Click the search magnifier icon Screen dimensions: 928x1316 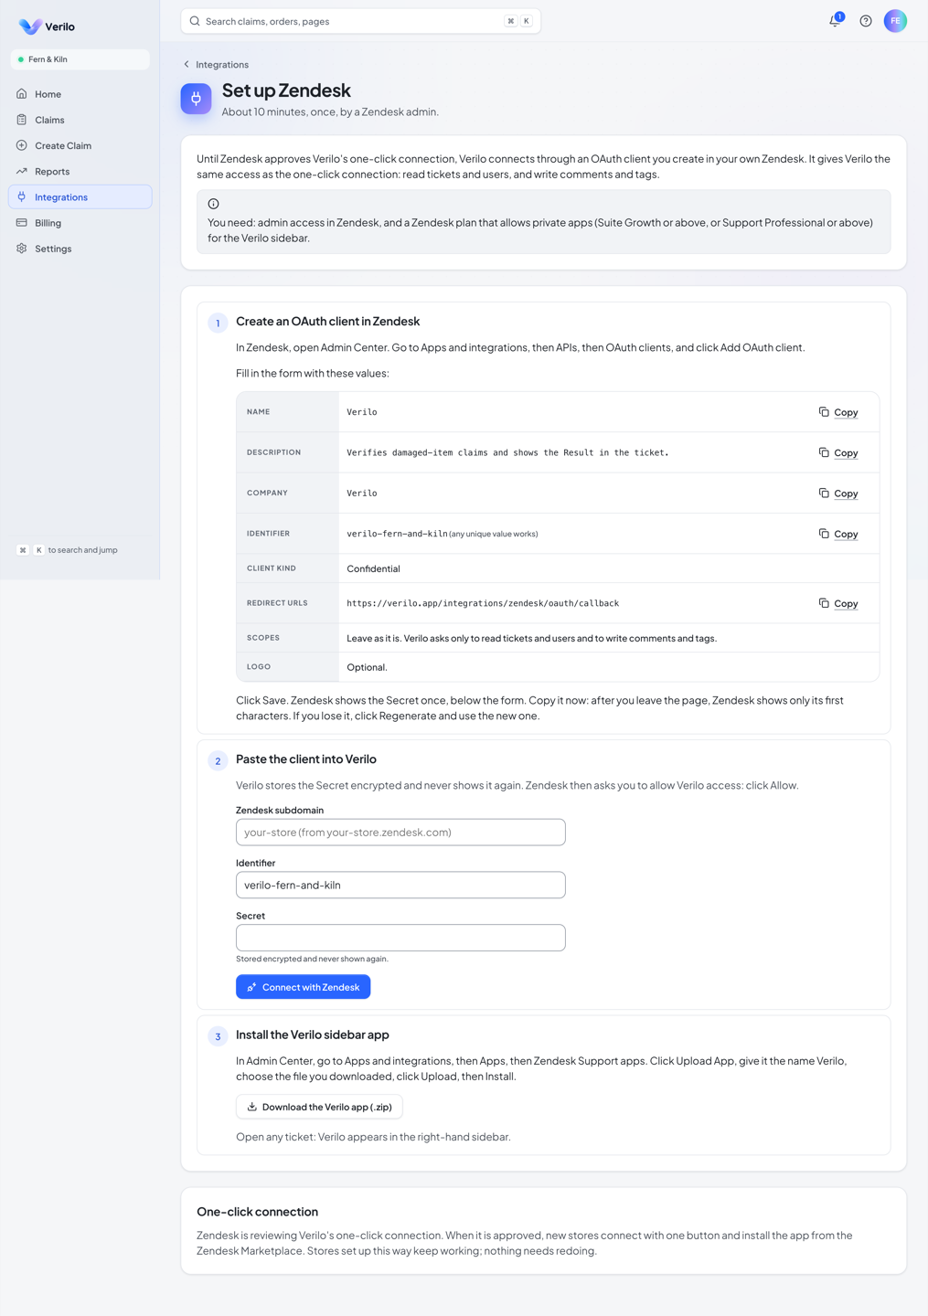(195, 21)
